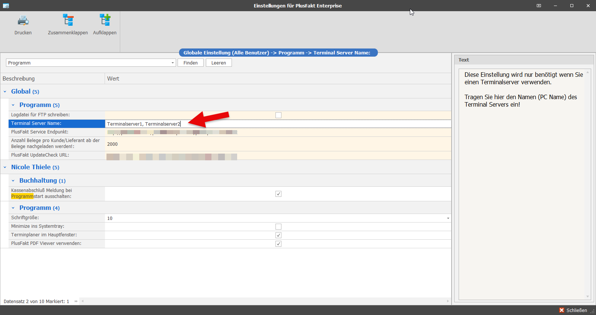
Task: Select the PlusFakt Service Endpunkt row
Action: 57,132
